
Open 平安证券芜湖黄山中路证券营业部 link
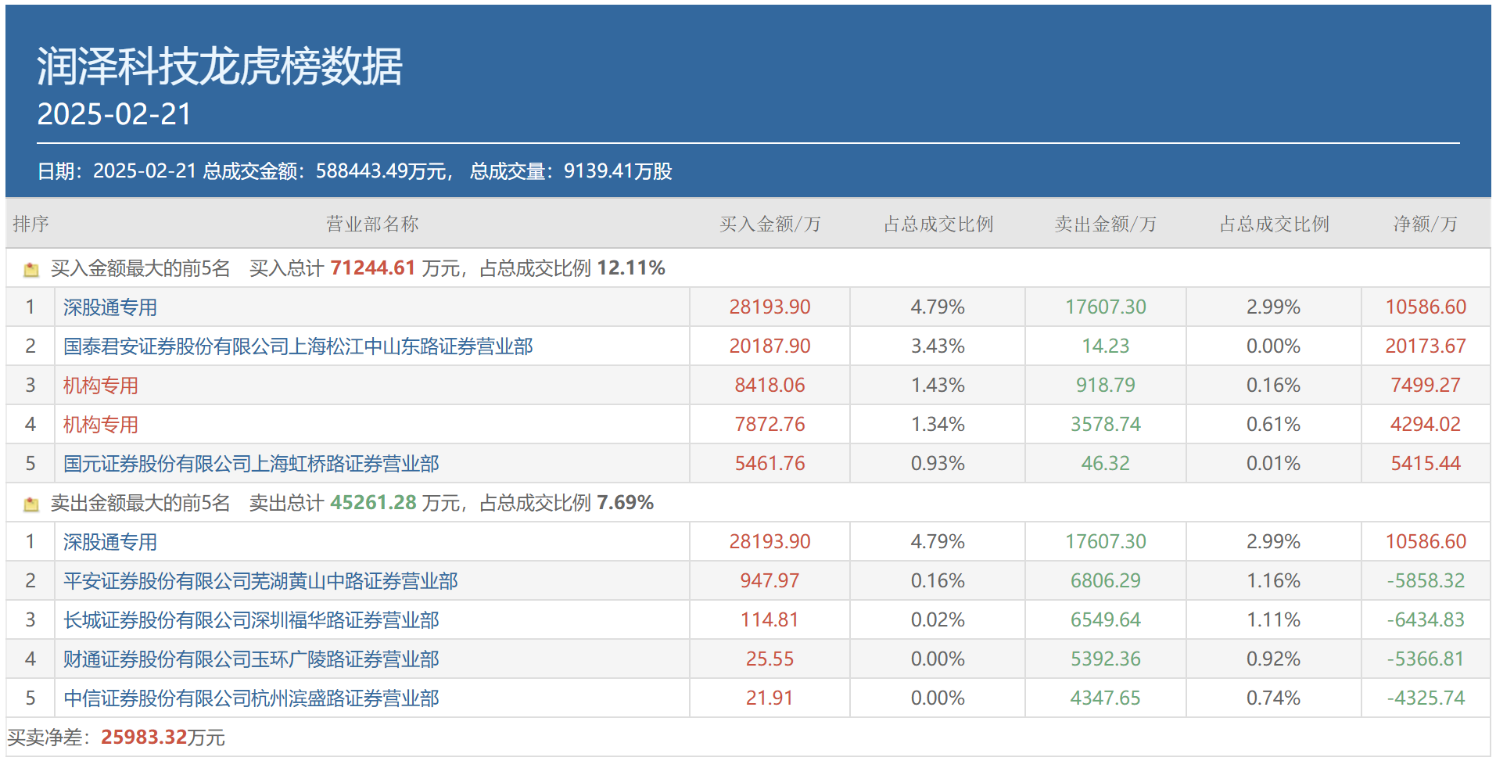pos(260,581)
